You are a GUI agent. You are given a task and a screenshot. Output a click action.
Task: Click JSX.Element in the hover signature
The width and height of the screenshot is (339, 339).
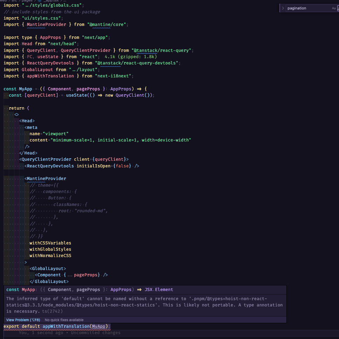pos(159,290)
